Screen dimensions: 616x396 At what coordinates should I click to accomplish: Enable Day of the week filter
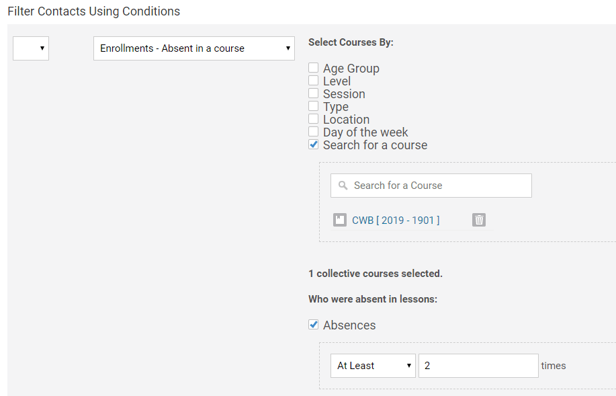pyautogui.click(x=314, y=132)
